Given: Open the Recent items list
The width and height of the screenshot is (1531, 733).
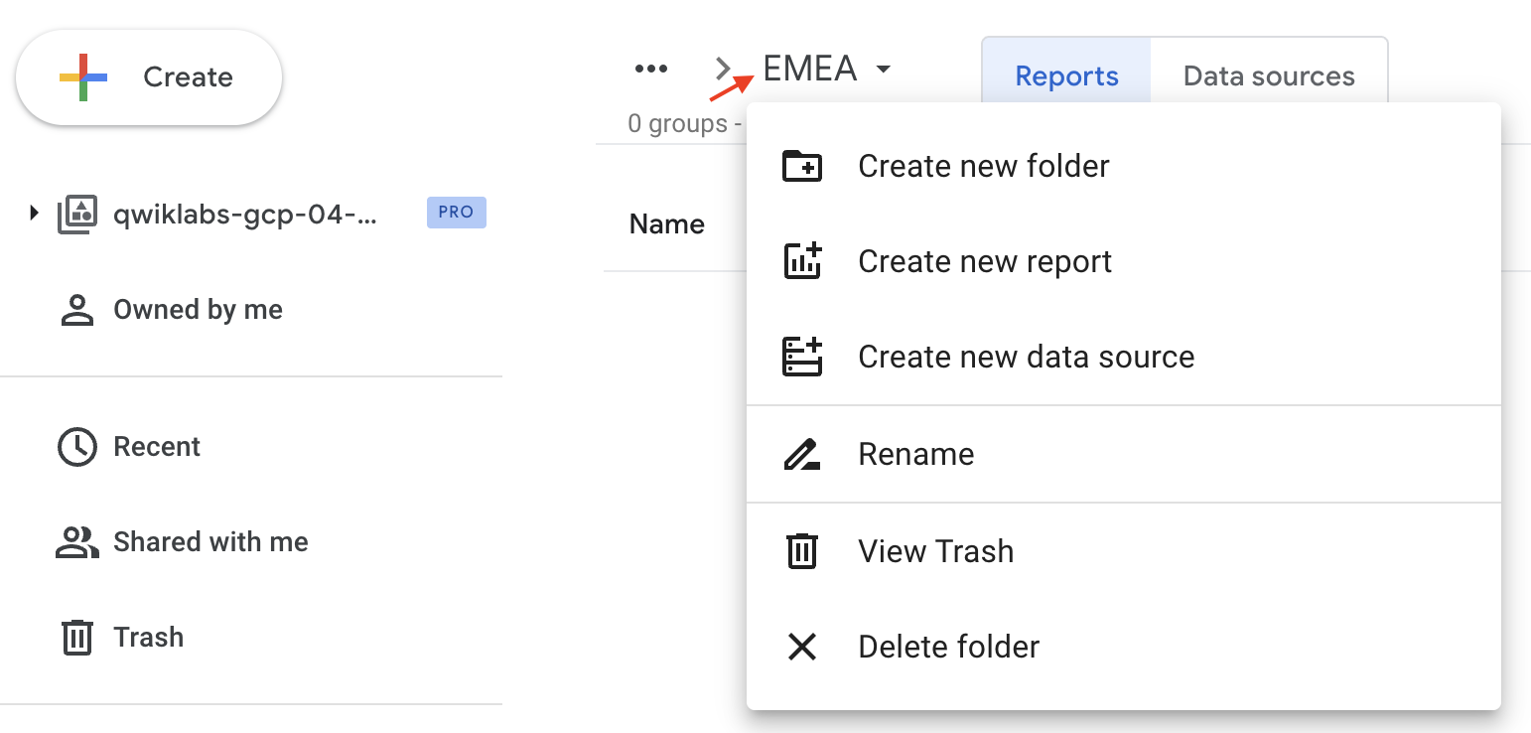Looking at the screenshot, I should point(157,447).
